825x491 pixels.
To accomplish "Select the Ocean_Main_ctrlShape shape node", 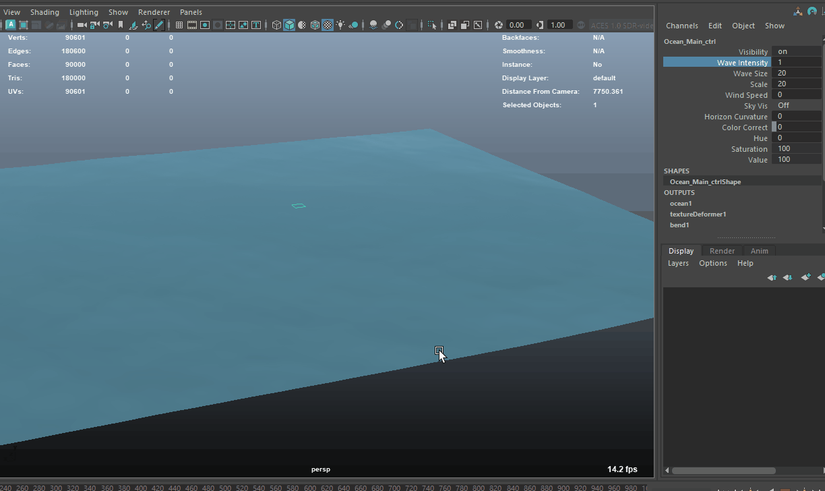I will pyautogui.click(x=705, y=182).
